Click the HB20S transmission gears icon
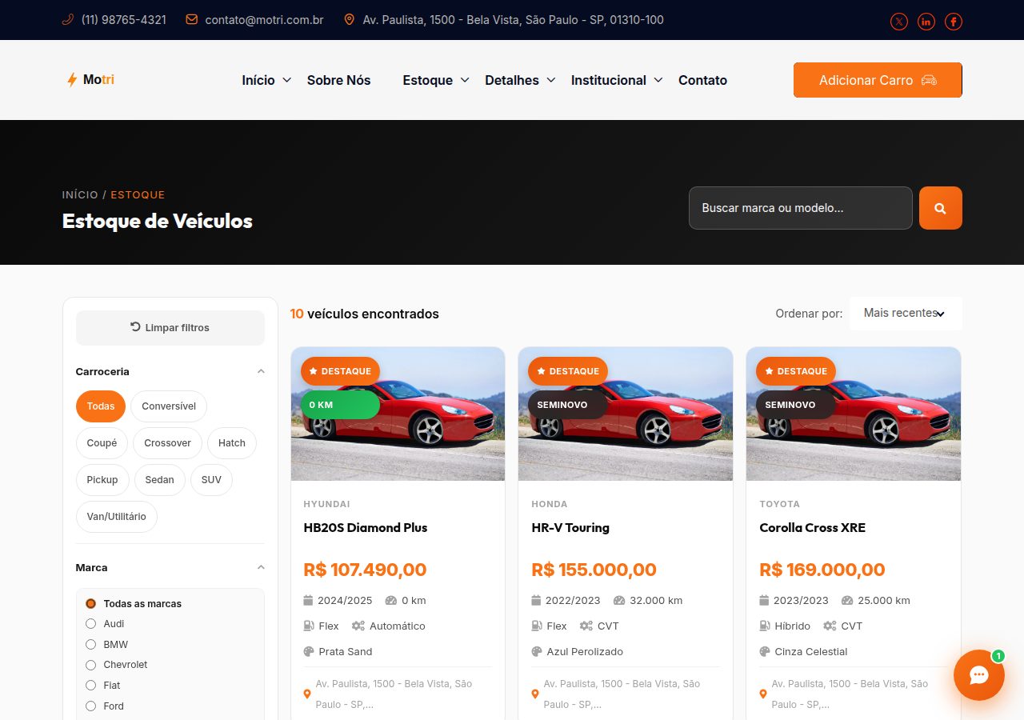Viewport: 1024px width, 720px height. tap(358, 626)
